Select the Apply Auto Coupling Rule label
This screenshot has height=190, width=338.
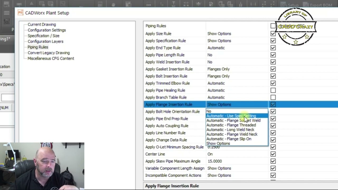[167, 126]
